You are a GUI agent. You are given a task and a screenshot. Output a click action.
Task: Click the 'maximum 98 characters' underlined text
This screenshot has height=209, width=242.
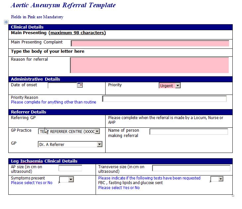(78, 33)
